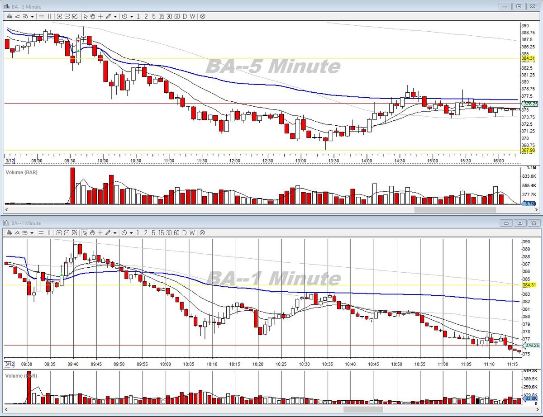Viewport: 543px width, 417px height.
Task: Select horizontal line tool in BA--1 Minute window
Action: [41, 232]
